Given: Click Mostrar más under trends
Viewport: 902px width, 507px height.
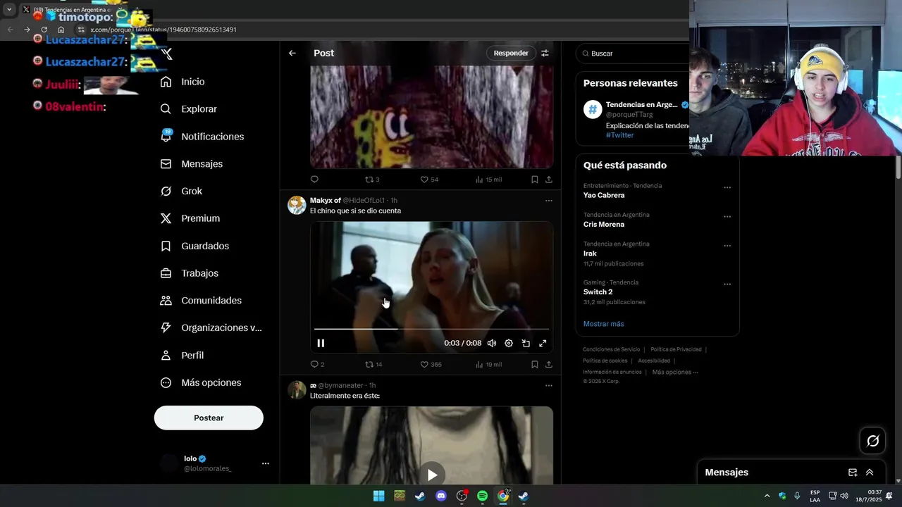Looking at the screenshot, I should pyautogui.click(x=603, y=324).
